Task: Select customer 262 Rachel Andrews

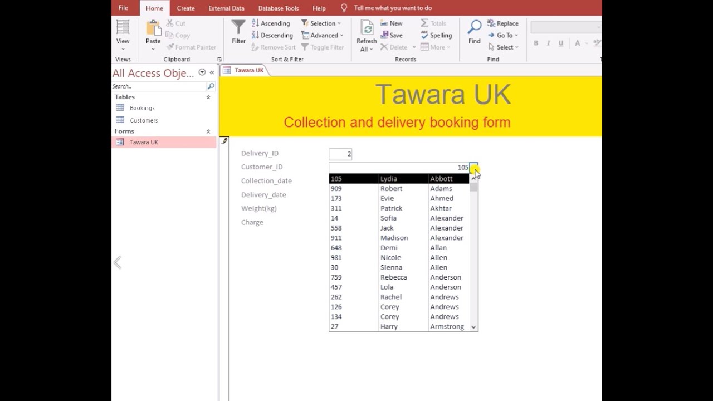Action: tap(399, 297)
